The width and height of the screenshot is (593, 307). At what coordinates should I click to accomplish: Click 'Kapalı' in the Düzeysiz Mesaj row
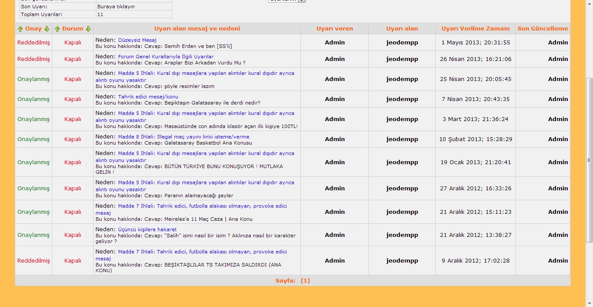click(x=73, y=43)
